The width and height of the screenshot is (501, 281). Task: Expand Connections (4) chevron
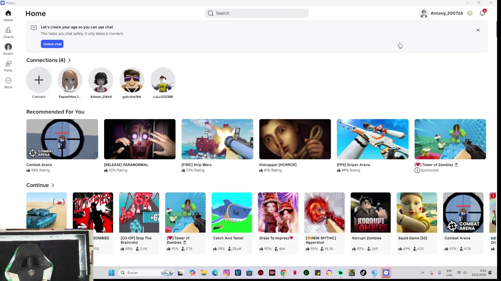point(69,60)
